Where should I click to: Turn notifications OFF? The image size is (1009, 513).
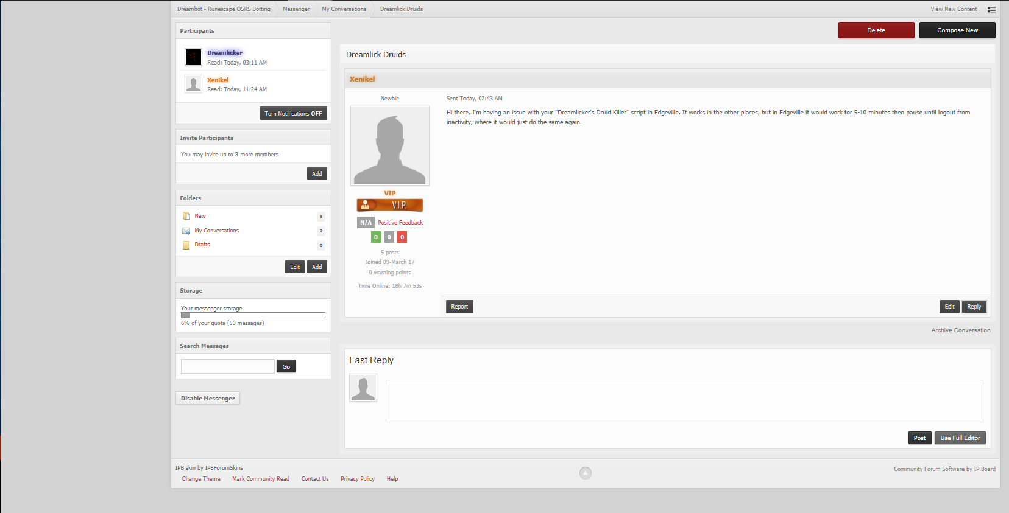click(293, 114)
